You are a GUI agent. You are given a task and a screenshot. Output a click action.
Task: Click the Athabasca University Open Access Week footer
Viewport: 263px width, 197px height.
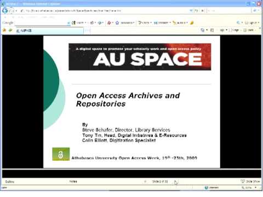(x=134, y=158)
